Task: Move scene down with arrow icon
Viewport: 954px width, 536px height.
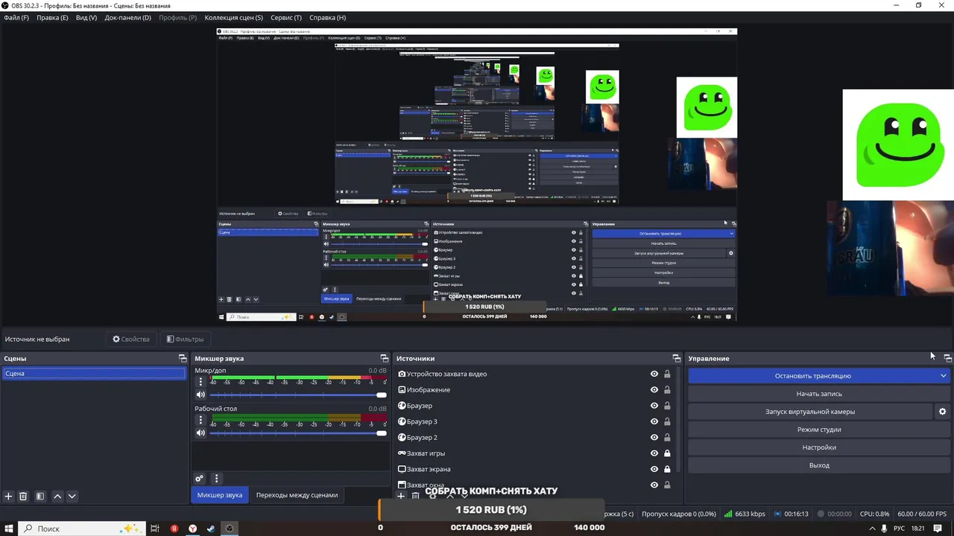Action: (x=72, y=497)
